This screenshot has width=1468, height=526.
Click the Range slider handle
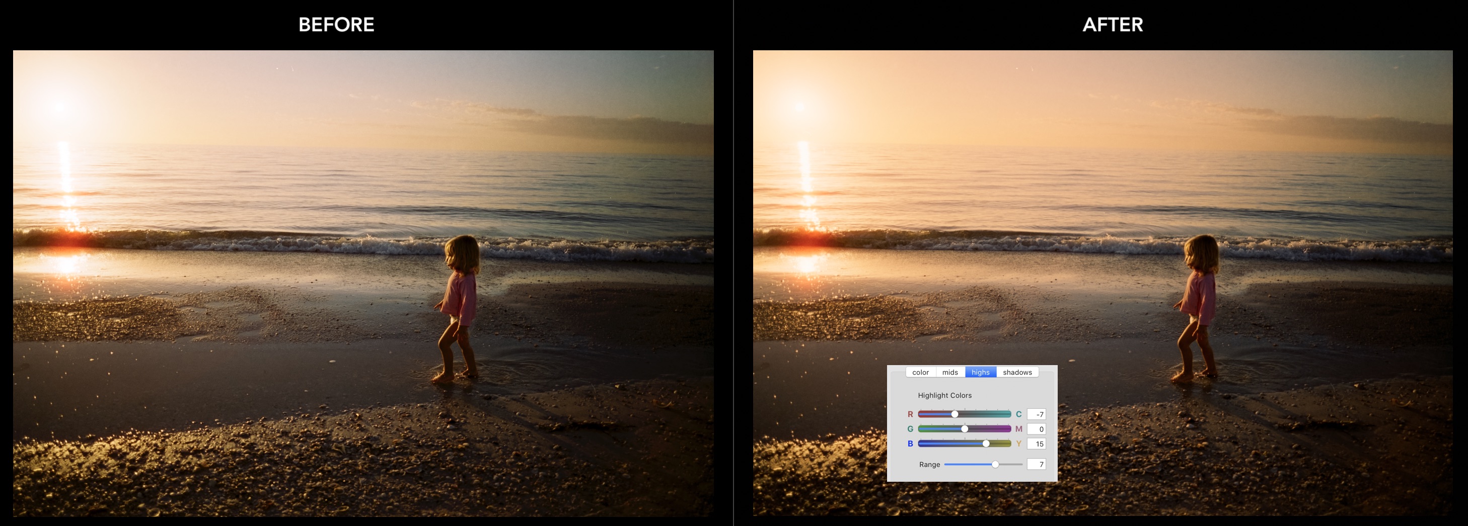995,465
